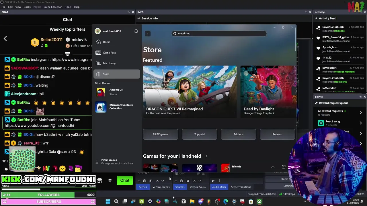Move scene up in Scenes toolbar
The width and height of the screenshot is (367, 206).
click(x=157, y=181)
